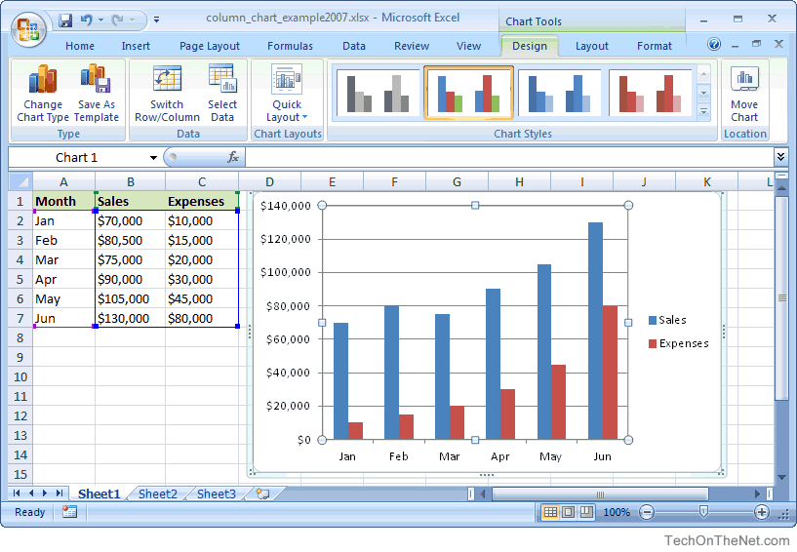Open the Name Box dropdown arrow
The width and height of the screenshot is (797, 552).
pyautogui.click(x=153, y=158)
